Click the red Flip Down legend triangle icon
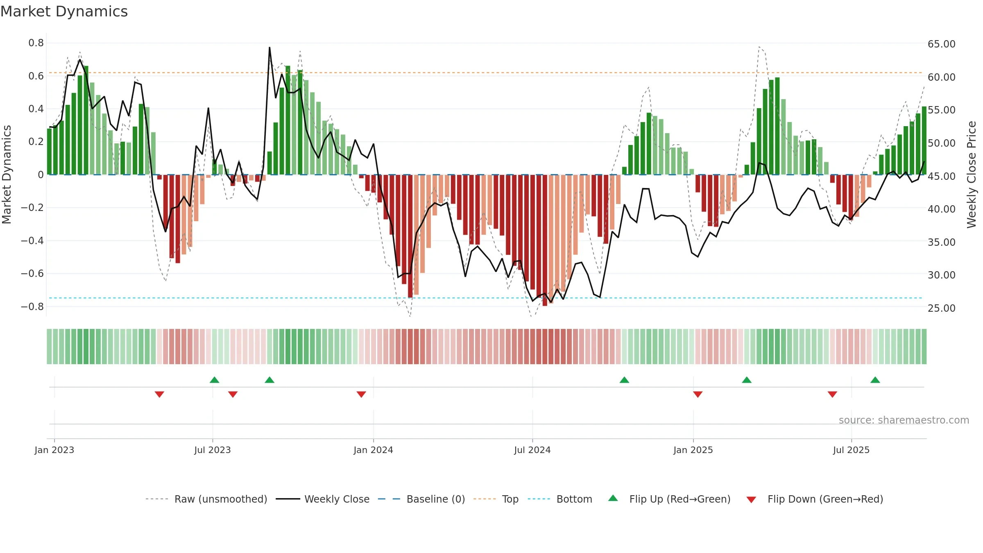 coord(751,500)
